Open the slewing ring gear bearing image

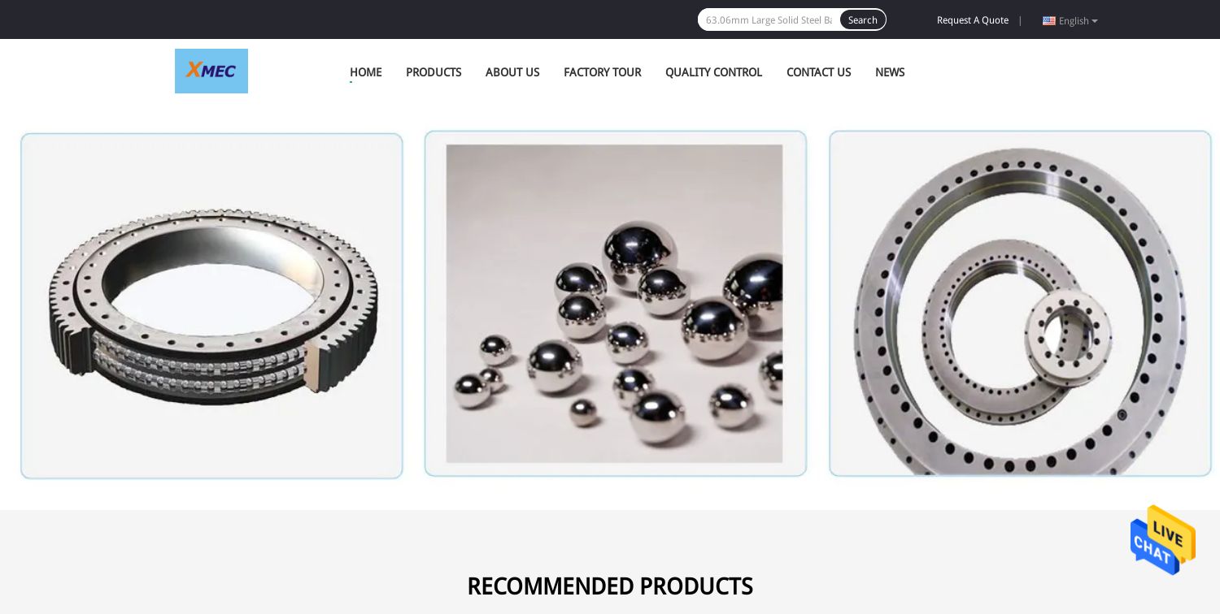pyautogui.click(x=211, y=306)
